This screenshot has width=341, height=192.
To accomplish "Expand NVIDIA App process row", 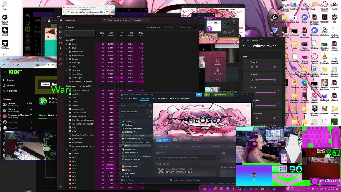I will pos(67,63).
